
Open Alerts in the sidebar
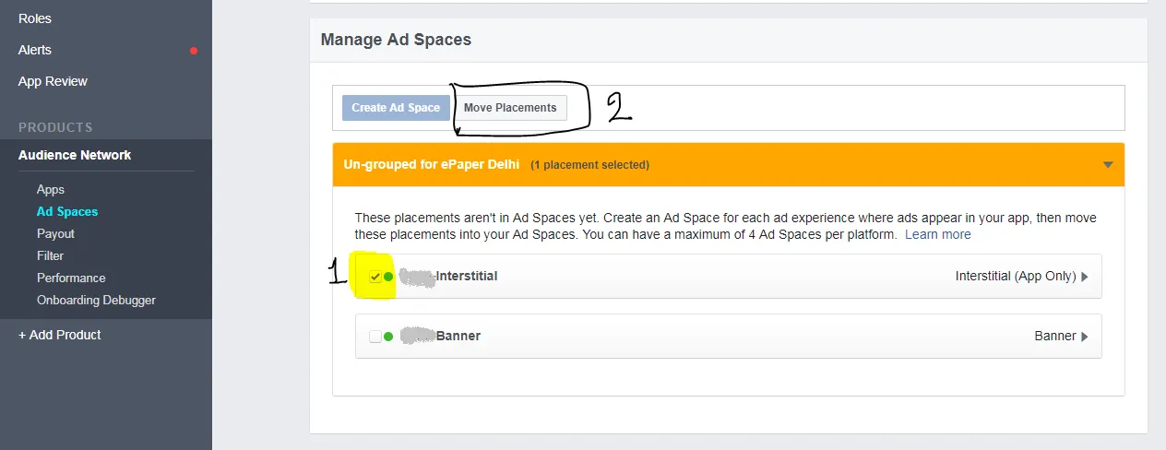35,50
